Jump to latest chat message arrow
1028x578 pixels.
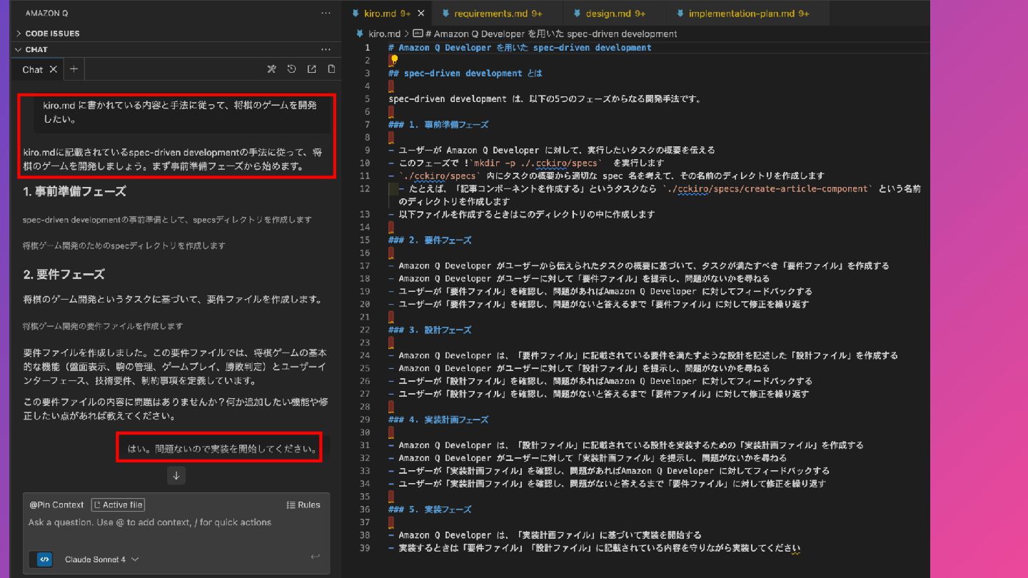176,475
